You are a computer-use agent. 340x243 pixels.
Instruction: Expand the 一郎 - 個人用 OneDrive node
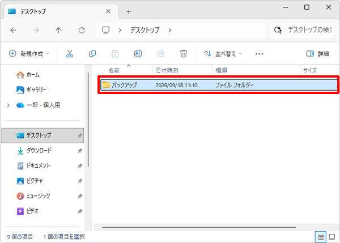(x=8, y=105)
